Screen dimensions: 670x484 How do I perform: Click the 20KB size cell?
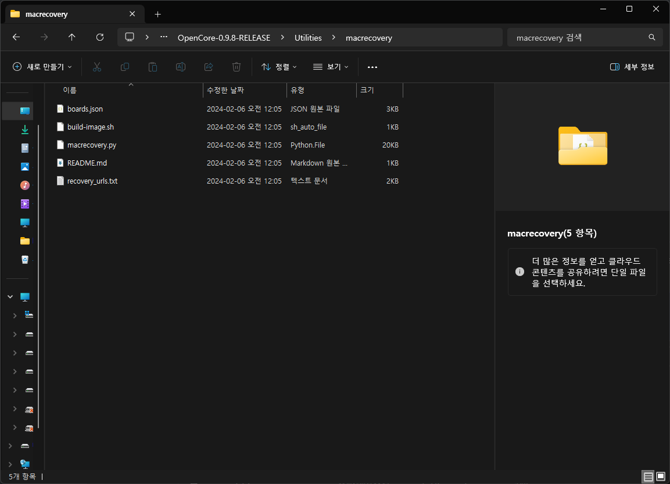(390, 145)
